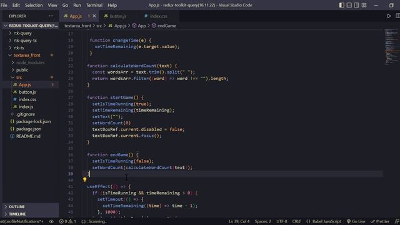Click App.js in the breadcrumb
The width and height of the screenshot is (400, 225).
[117, 26]
